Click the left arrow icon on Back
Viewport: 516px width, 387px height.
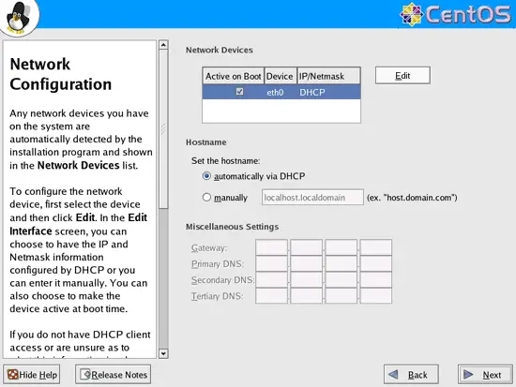[x=393, y=374]
